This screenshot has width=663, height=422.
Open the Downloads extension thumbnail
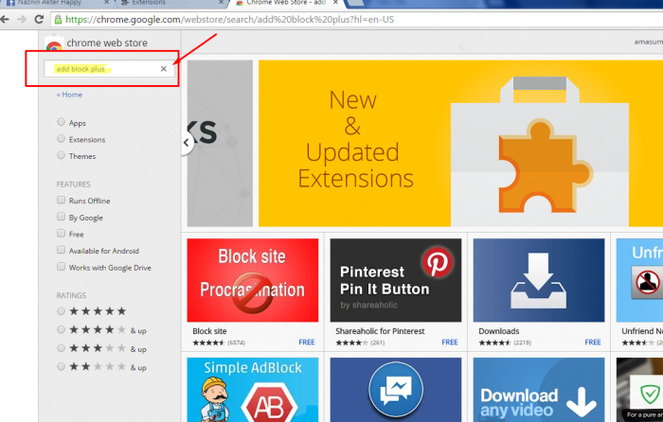(x=539, y=280)
